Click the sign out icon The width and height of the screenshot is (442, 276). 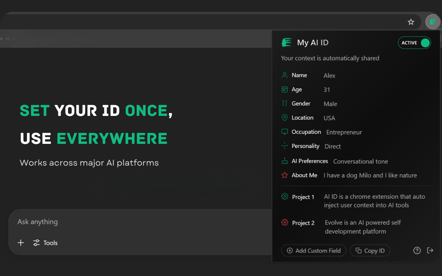(430, 250)
